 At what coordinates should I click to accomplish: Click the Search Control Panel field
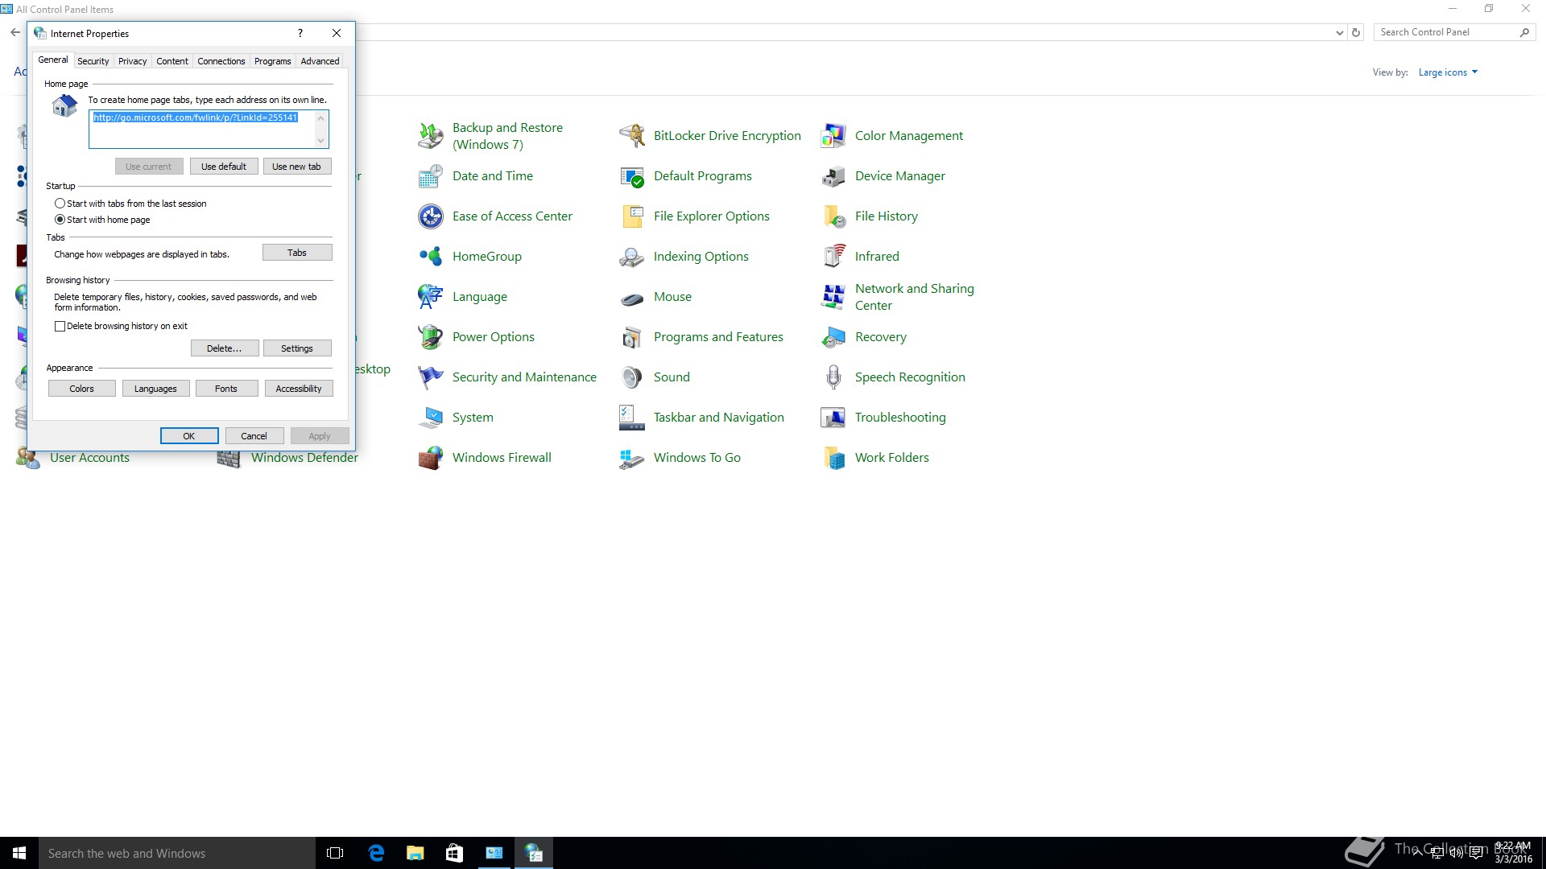1445,32
